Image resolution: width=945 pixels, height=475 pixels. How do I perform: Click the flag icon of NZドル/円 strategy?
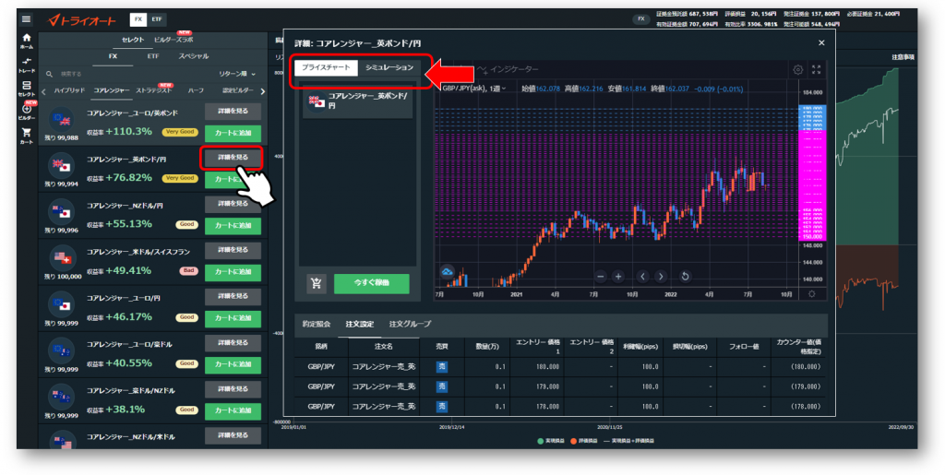coord(62,212)
